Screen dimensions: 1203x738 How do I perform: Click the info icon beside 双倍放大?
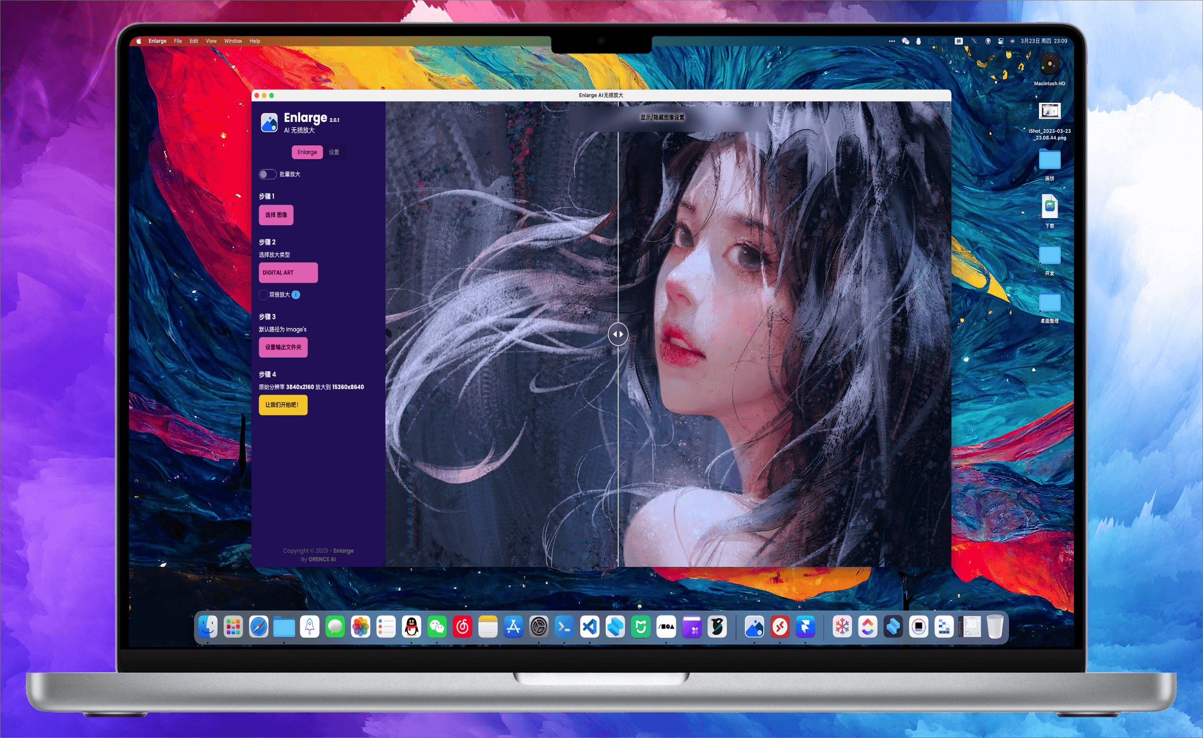(x=296, y=295)
